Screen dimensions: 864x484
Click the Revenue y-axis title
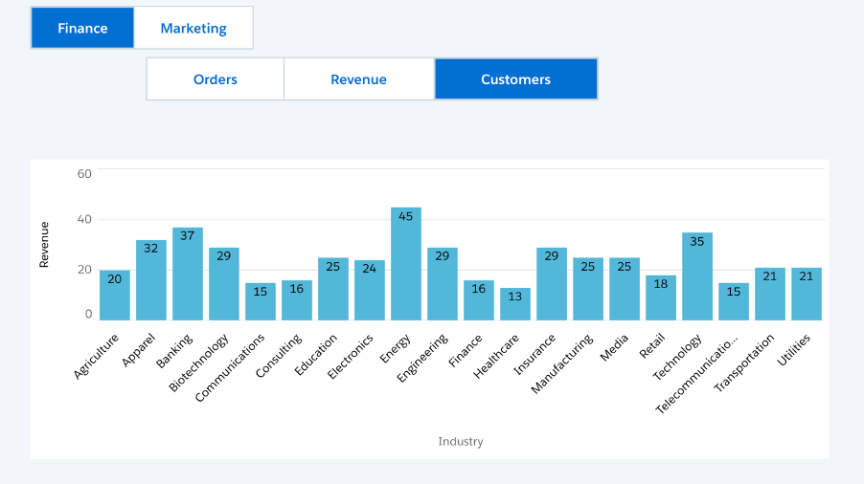click(44, 244)
